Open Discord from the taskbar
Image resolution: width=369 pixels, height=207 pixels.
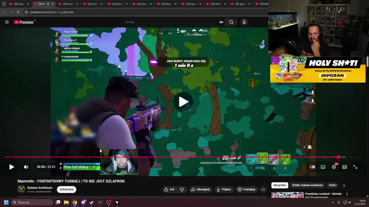tap(83, 202)
